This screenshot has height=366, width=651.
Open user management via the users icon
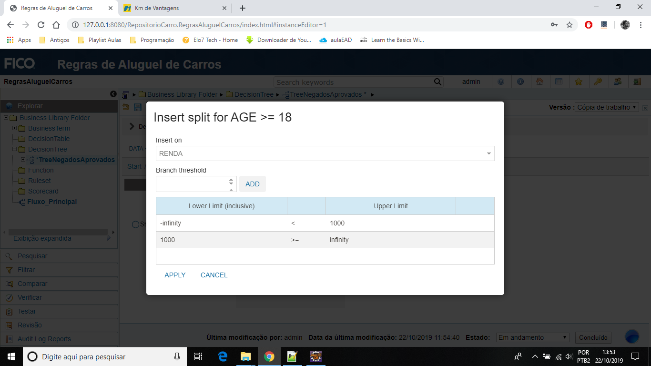pyautogui.click(x=618, y=81)
